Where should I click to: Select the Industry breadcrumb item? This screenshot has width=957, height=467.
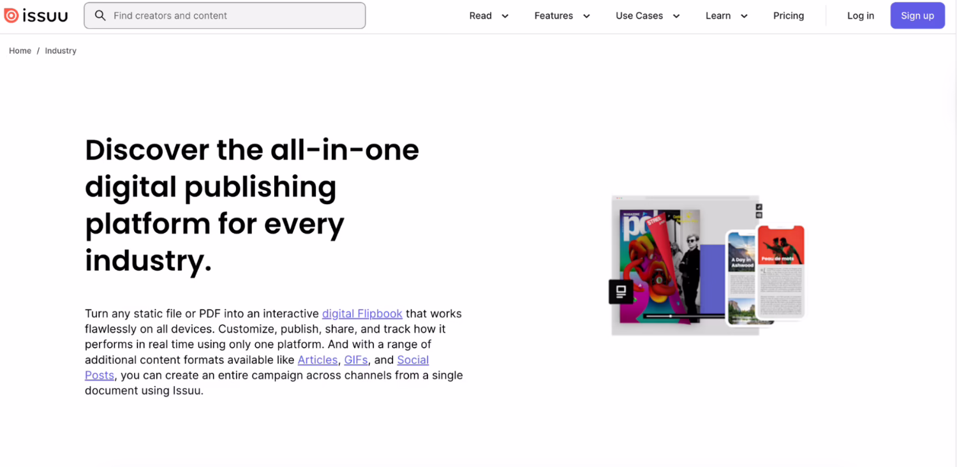tap(61, 51)
